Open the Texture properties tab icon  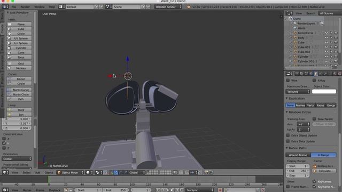(x=340, y=74)
